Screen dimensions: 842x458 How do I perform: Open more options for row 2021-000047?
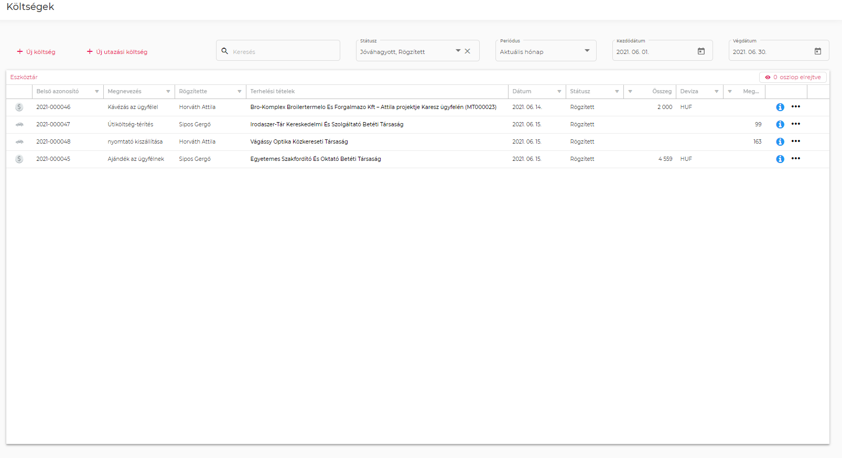click(x=796, y=124)
